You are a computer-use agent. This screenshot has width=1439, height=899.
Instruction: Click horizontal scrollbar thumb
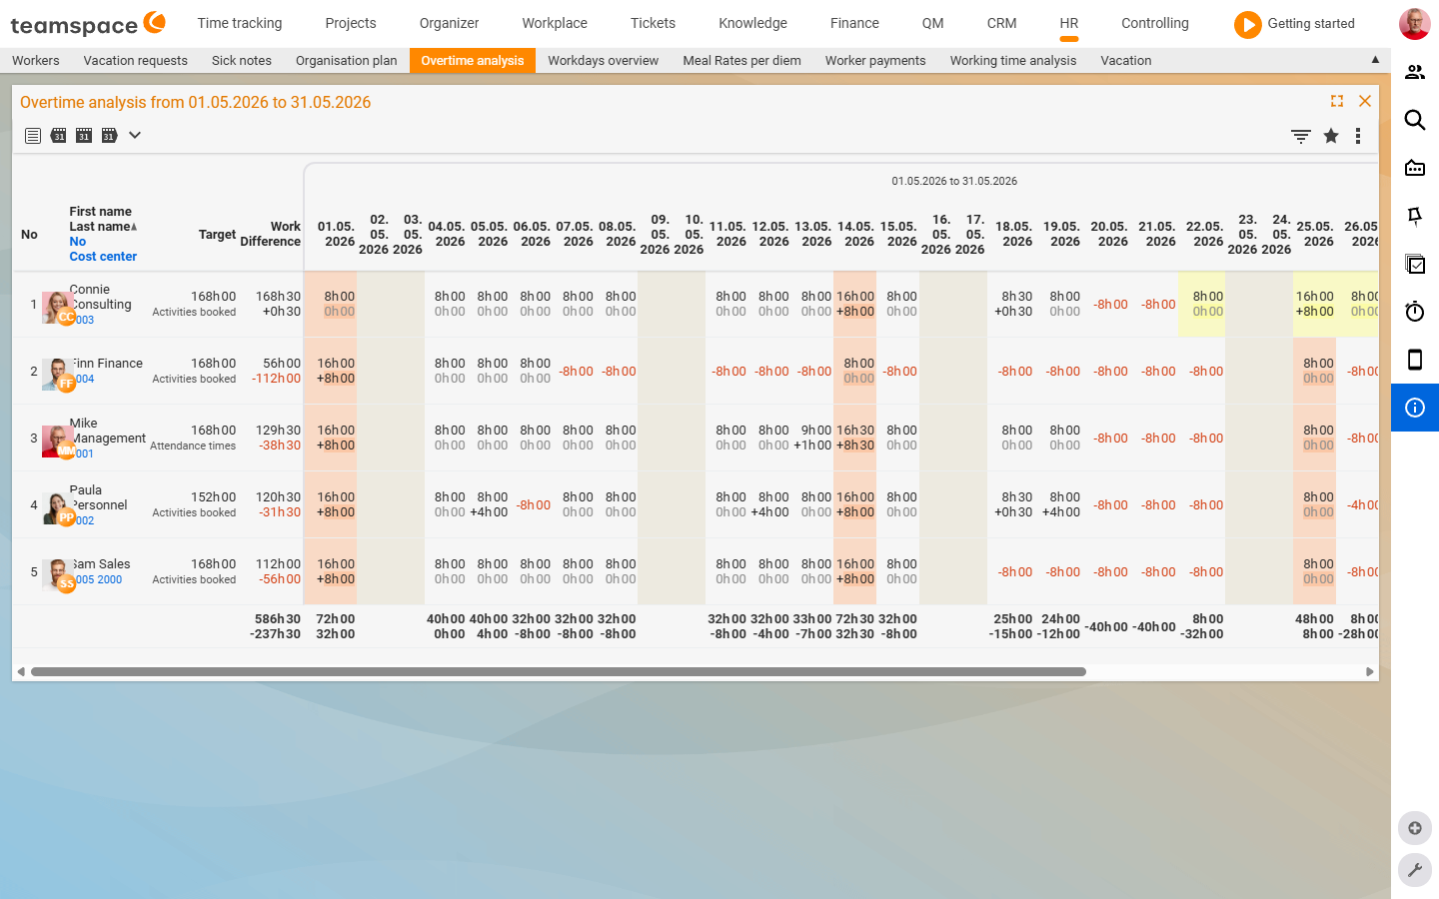point(559,672)
